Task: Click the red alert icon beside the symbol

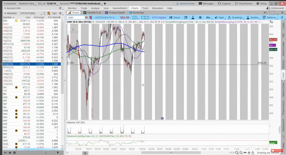Action: point(91,17)
